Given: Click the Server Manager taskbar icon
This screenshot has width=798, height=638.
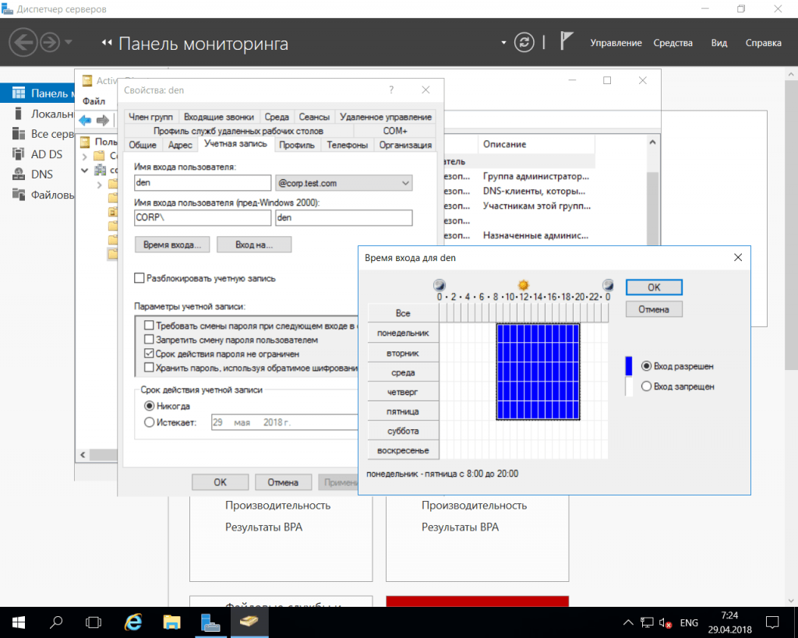Looking at the screenshot, I should point(210,622).
